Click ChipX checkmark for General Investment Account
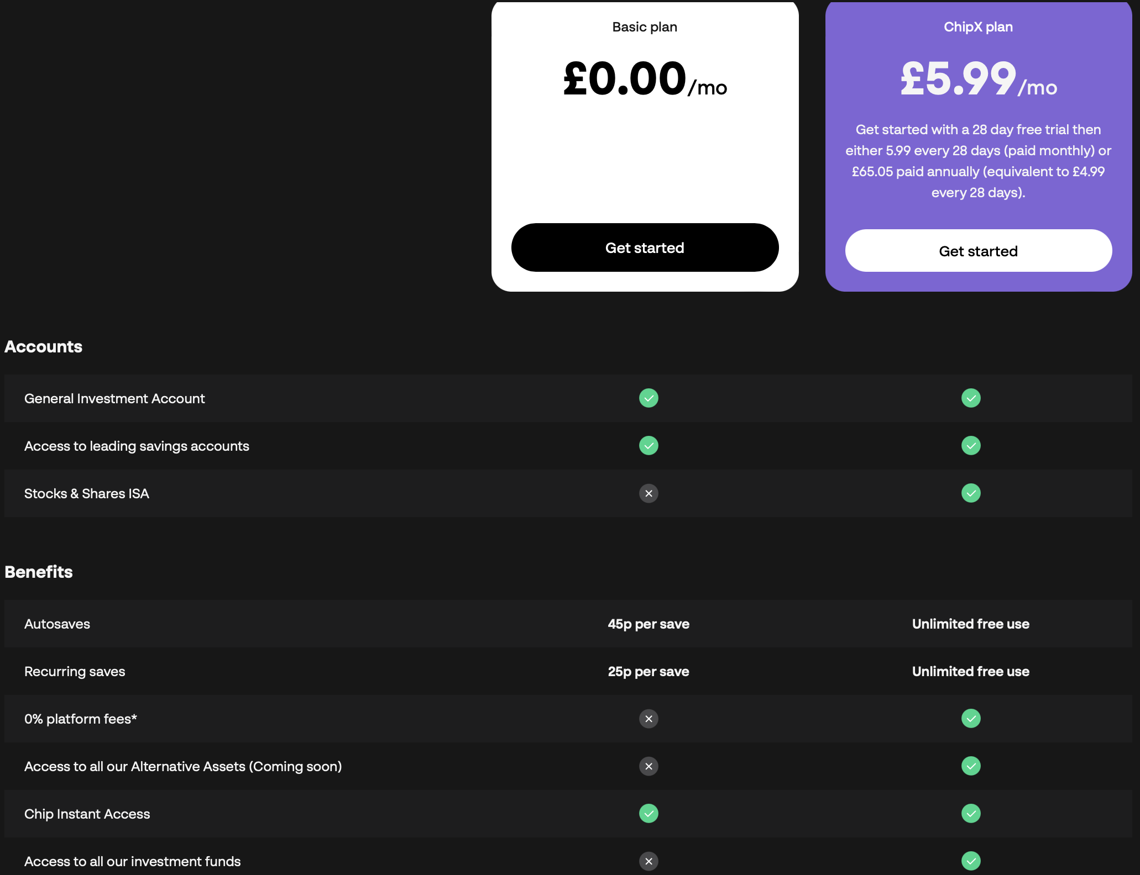Image resolution: width=1140 pixels, height=875 pixels. coord(971,398)
